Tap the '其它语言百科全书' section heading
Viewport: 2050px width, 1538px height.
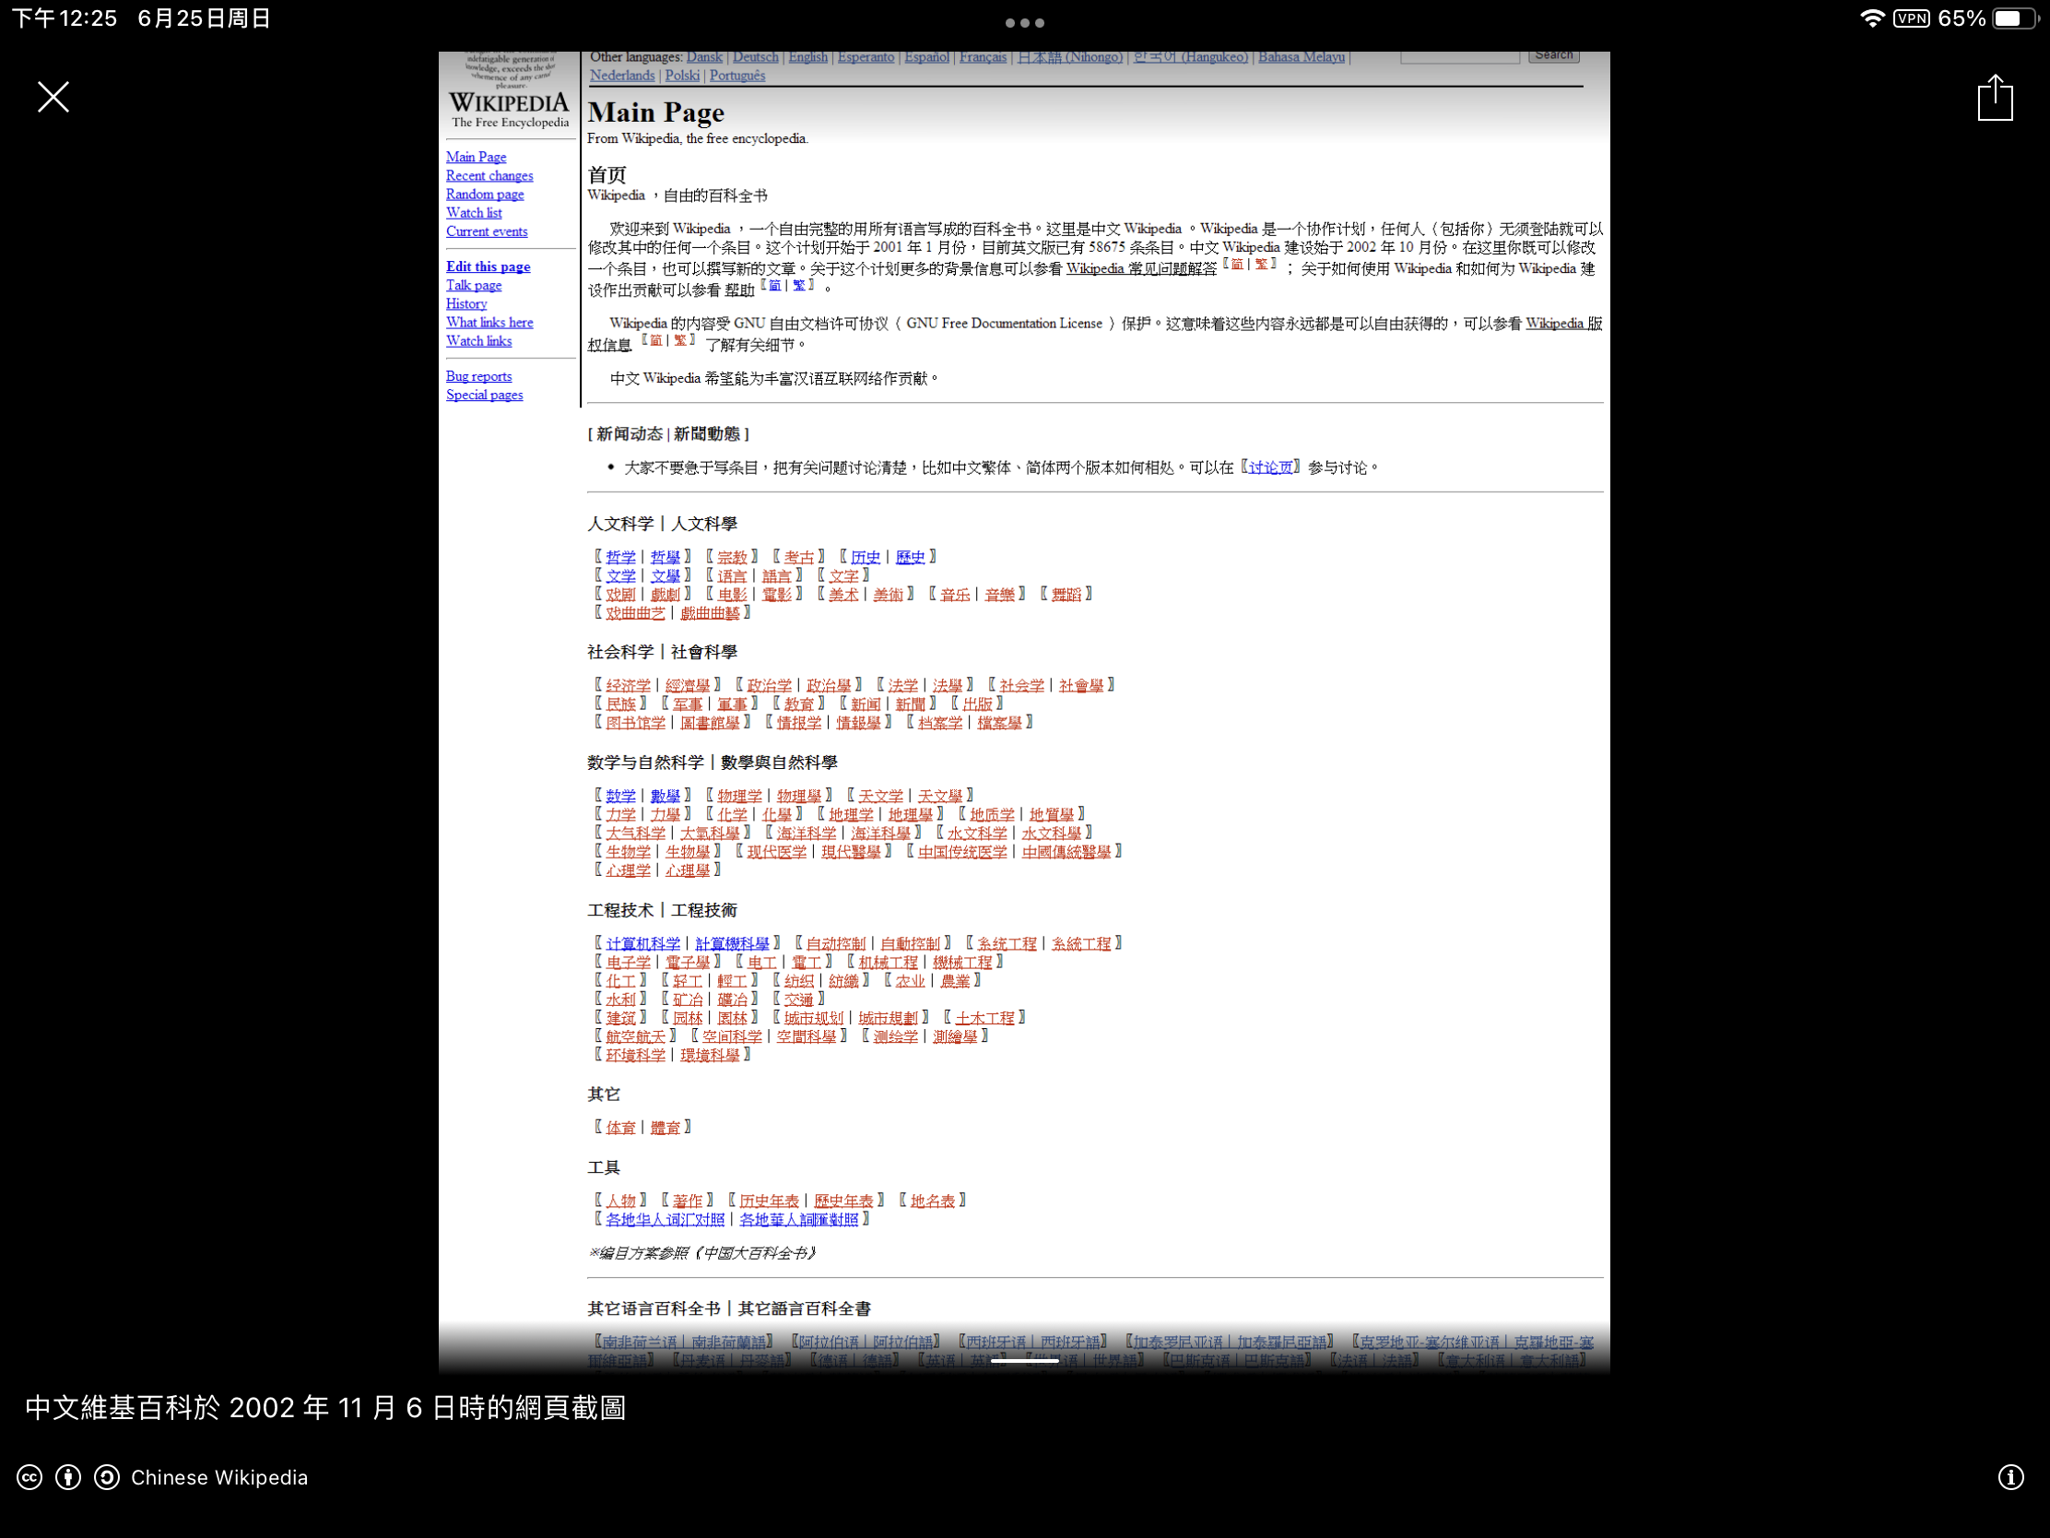pos(654,1308)
